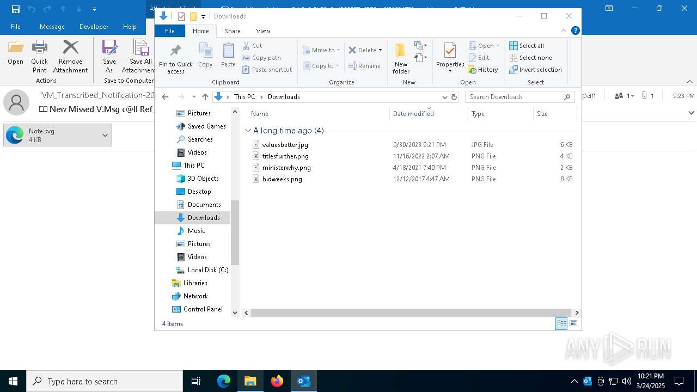Click Save As in Outlook ribbon
The height and width of the screenshot is (392, 697).
[x=109, y=56]
